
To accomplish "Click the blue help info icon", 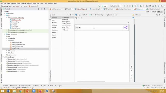I will (x=133, y=18).
